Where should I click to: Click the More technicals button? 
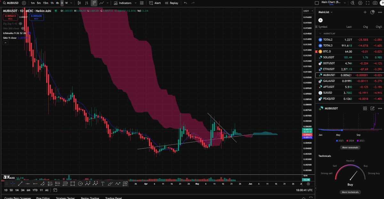[x=350, y=192]
